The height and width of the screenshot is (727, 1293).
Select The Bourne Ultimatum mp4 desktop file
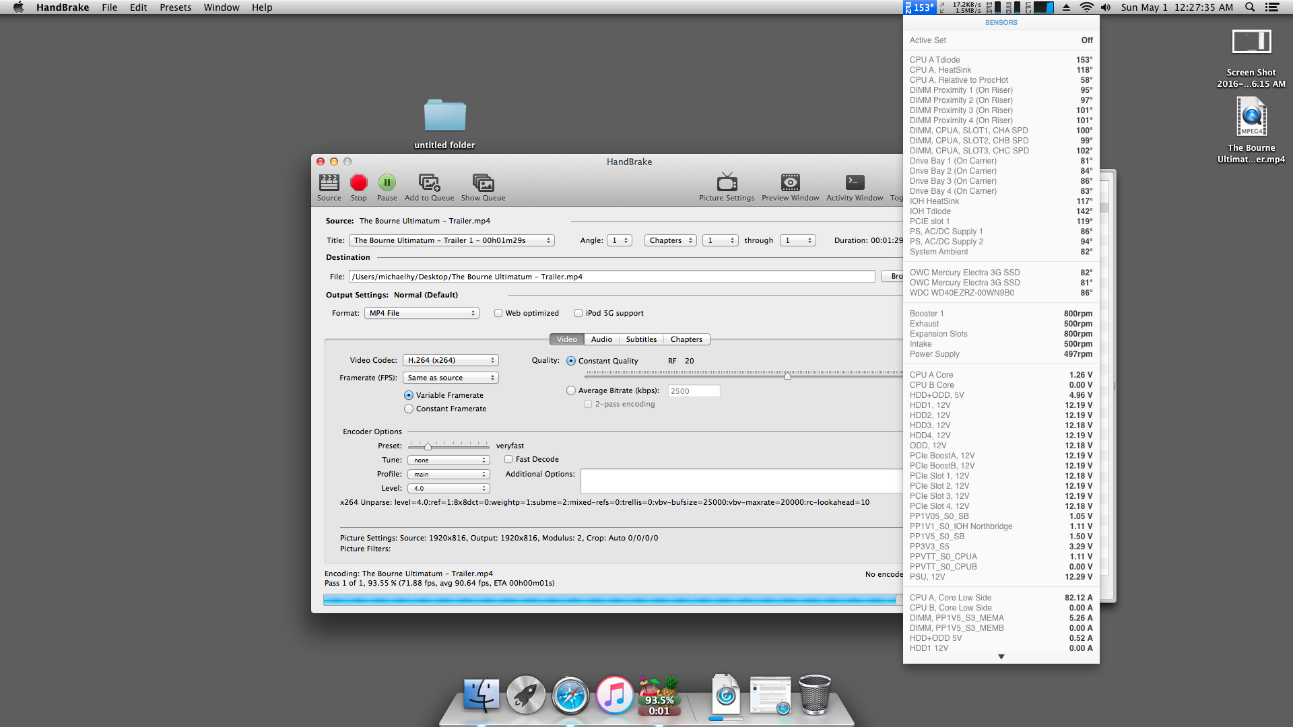1251,131
